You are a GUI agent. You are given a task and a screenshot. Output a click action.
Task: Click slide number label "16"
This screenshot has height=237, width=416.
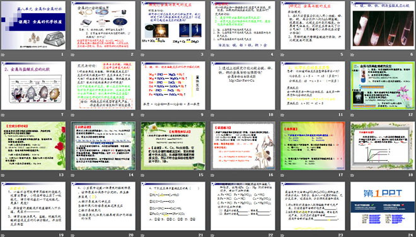(270, 175)
